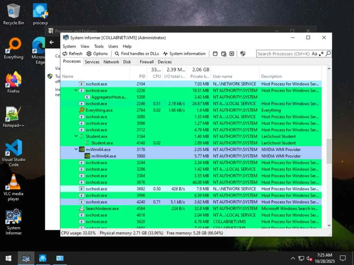Click the shield icon in the toolbar
Image resolution: width=354 pixels, height=265 pixels.
243,53
